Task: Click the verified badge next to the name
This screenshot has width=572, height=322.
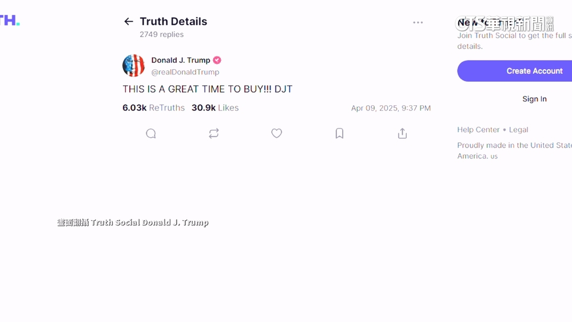Action: pos(217,60)
